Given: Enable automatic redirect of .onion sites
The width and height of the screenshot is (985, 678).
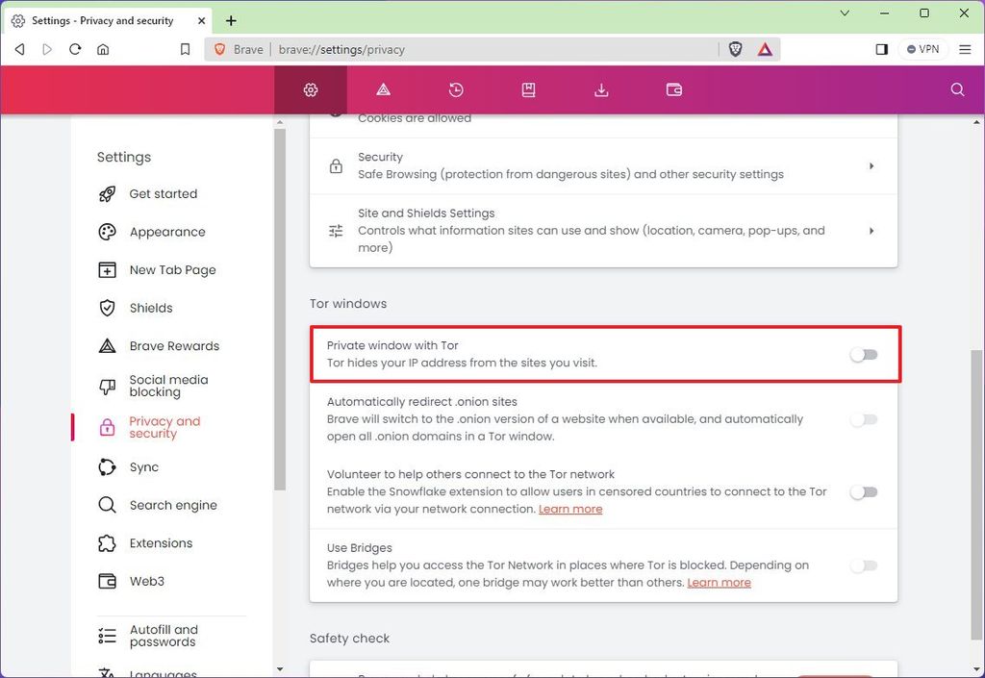Looking at the screenshot, I should [863, 419].
